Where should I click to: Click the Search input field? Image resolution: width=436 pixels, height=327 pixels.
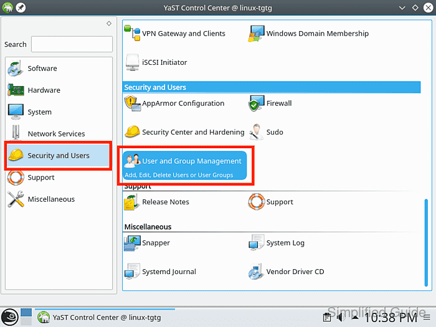pyautogui.click(x=72, y=44)
